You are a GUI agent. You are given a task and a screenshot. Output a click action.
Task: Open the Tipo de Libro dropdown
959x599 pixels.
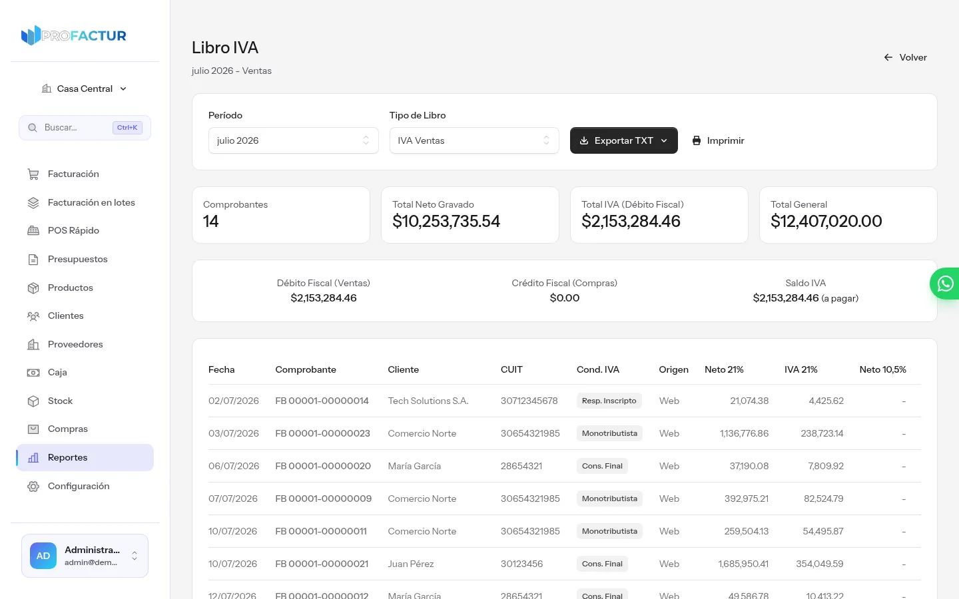[x=474, y=140]
